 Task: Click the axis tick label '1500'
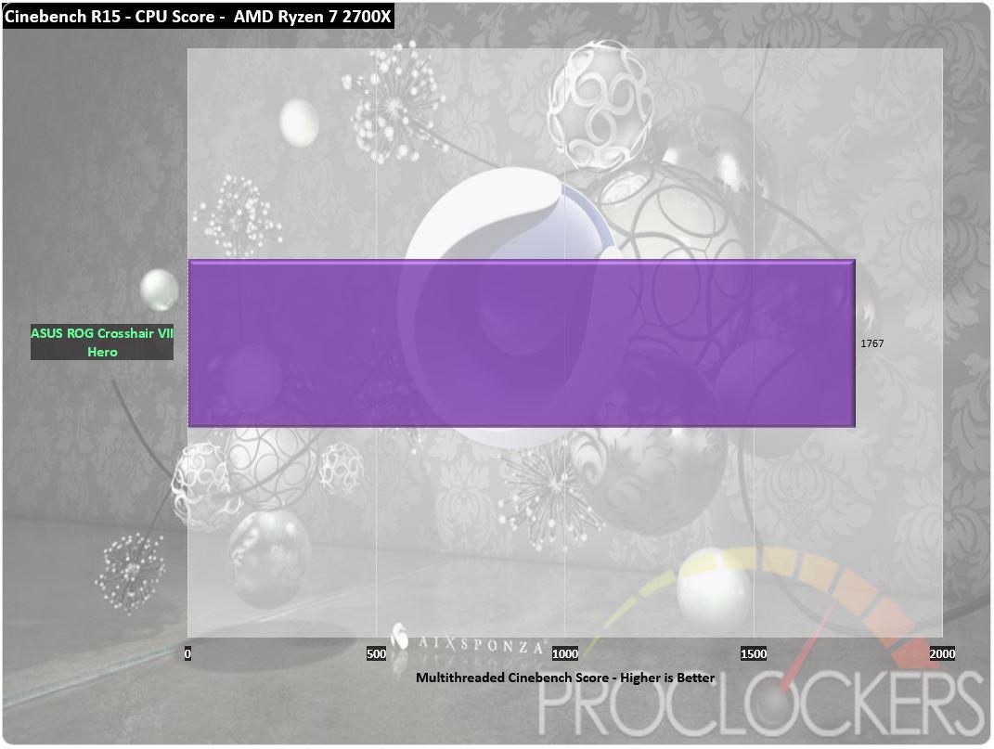753,654
